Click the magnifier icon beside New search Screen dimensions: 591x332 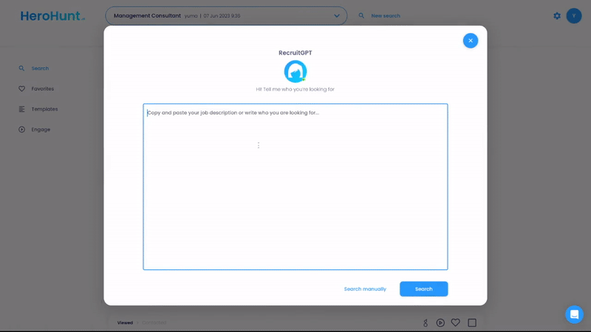361,15
